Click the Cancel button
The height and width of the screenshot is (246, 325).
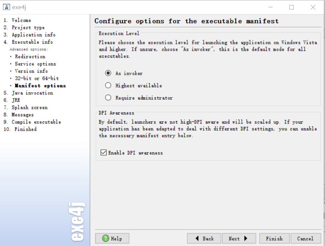[x=306, y=238]
